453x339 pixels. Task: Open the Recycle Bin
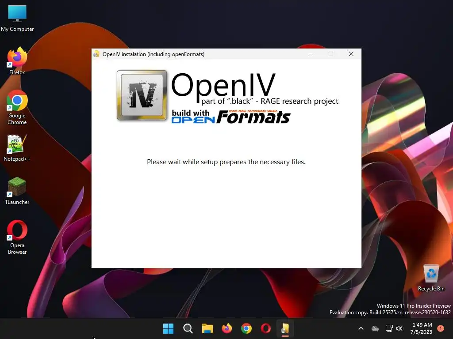tap(431, 277)
